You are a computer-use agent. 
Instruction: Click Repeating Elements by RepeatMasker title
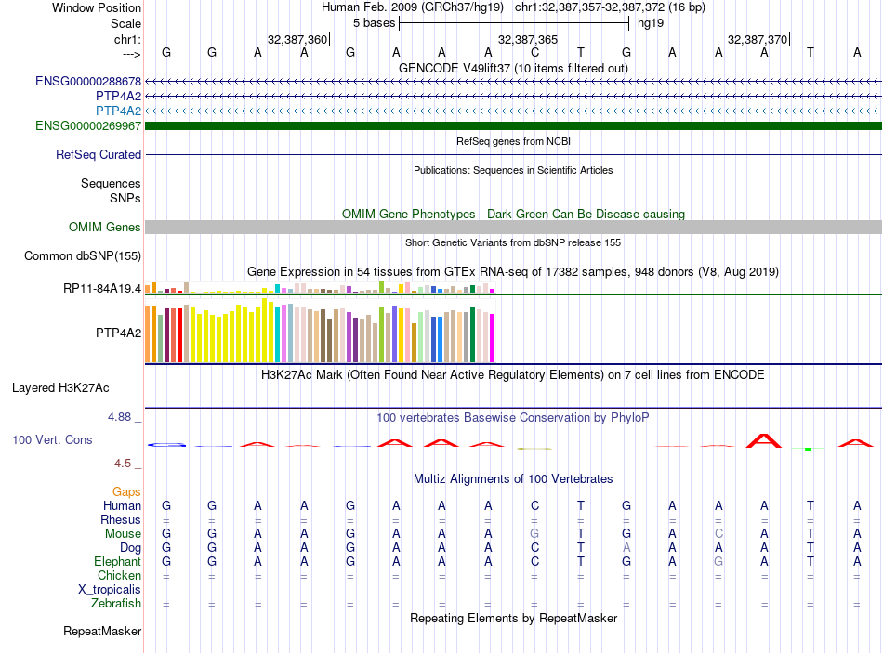click(x=513, y=618)
